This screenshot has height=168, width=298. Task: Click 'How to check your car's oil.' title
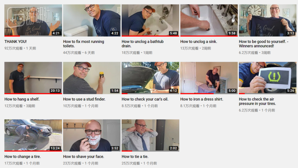pyautogui.click(x=145, y=99)
